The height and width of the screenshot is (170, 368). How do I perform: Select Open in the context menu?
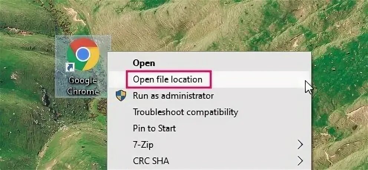tap(144, 63)
